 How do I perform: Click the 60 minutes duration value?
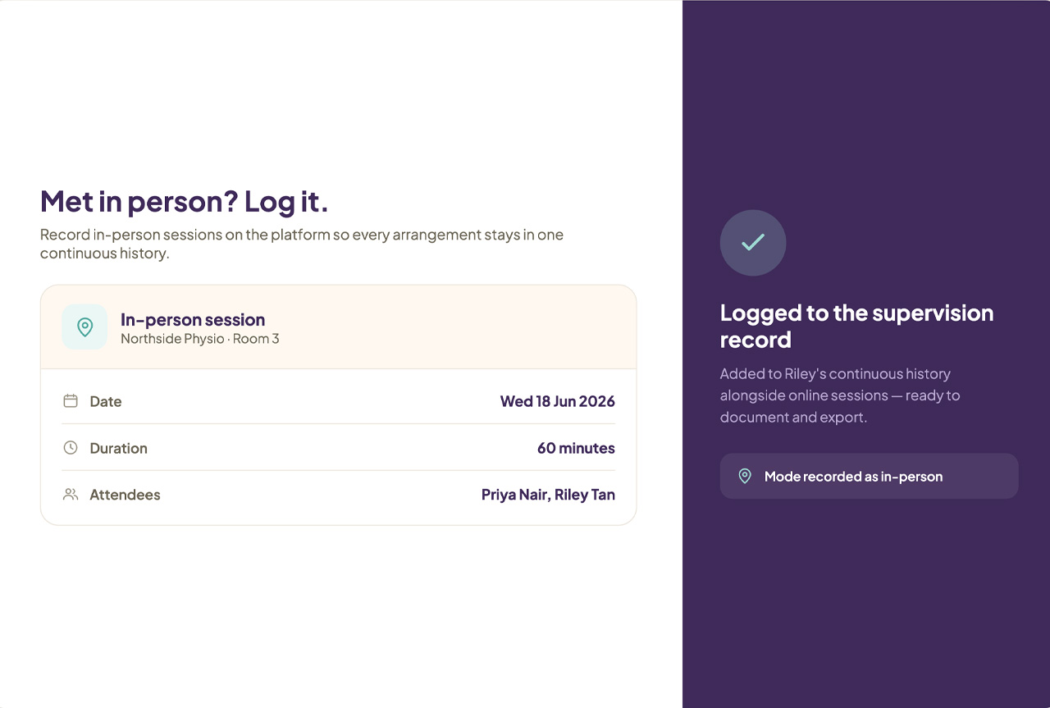click(x=576, y=448)
